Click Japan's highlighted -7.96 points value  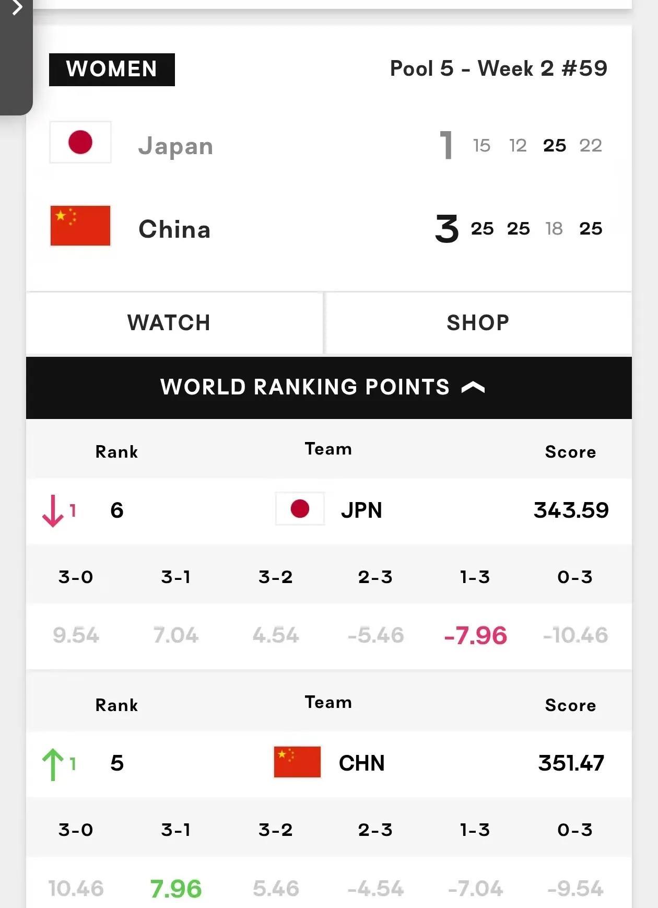pos(475,636)
